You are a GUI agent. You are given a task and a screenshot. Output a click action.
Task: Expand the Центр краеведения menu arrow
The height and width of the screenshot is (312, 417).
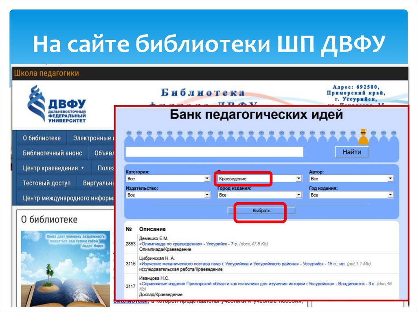[x=82, y=168]
